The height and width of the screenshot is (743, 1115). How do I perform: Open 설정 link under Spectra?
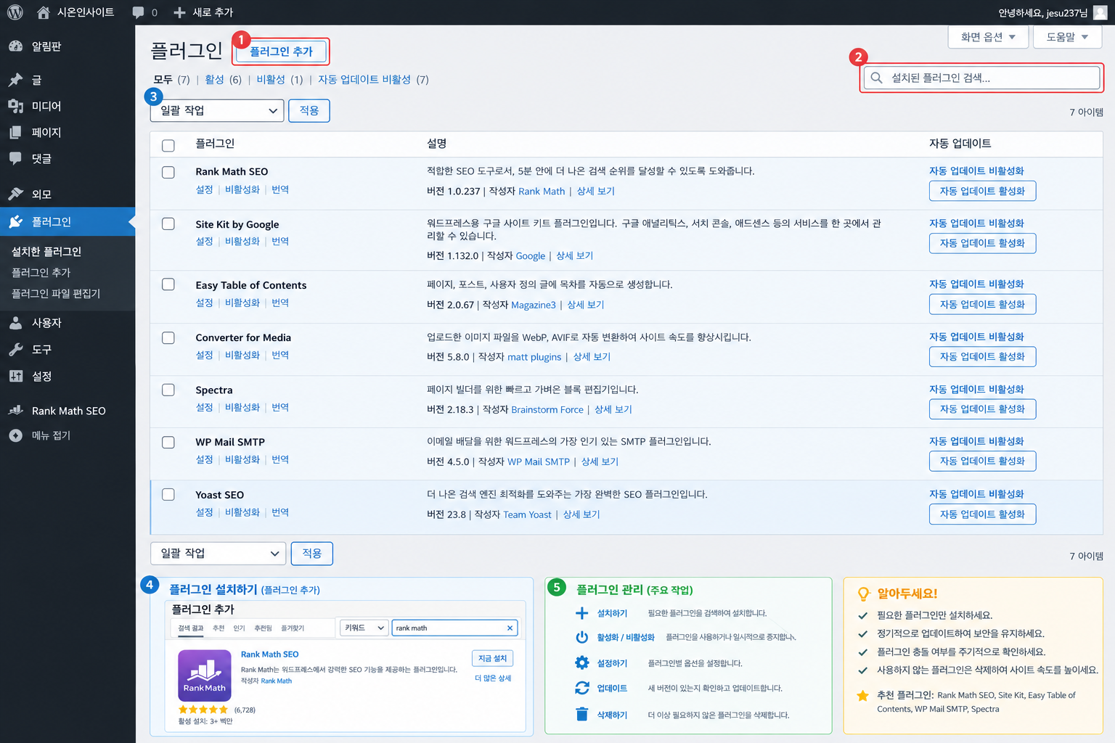point(204,407)
